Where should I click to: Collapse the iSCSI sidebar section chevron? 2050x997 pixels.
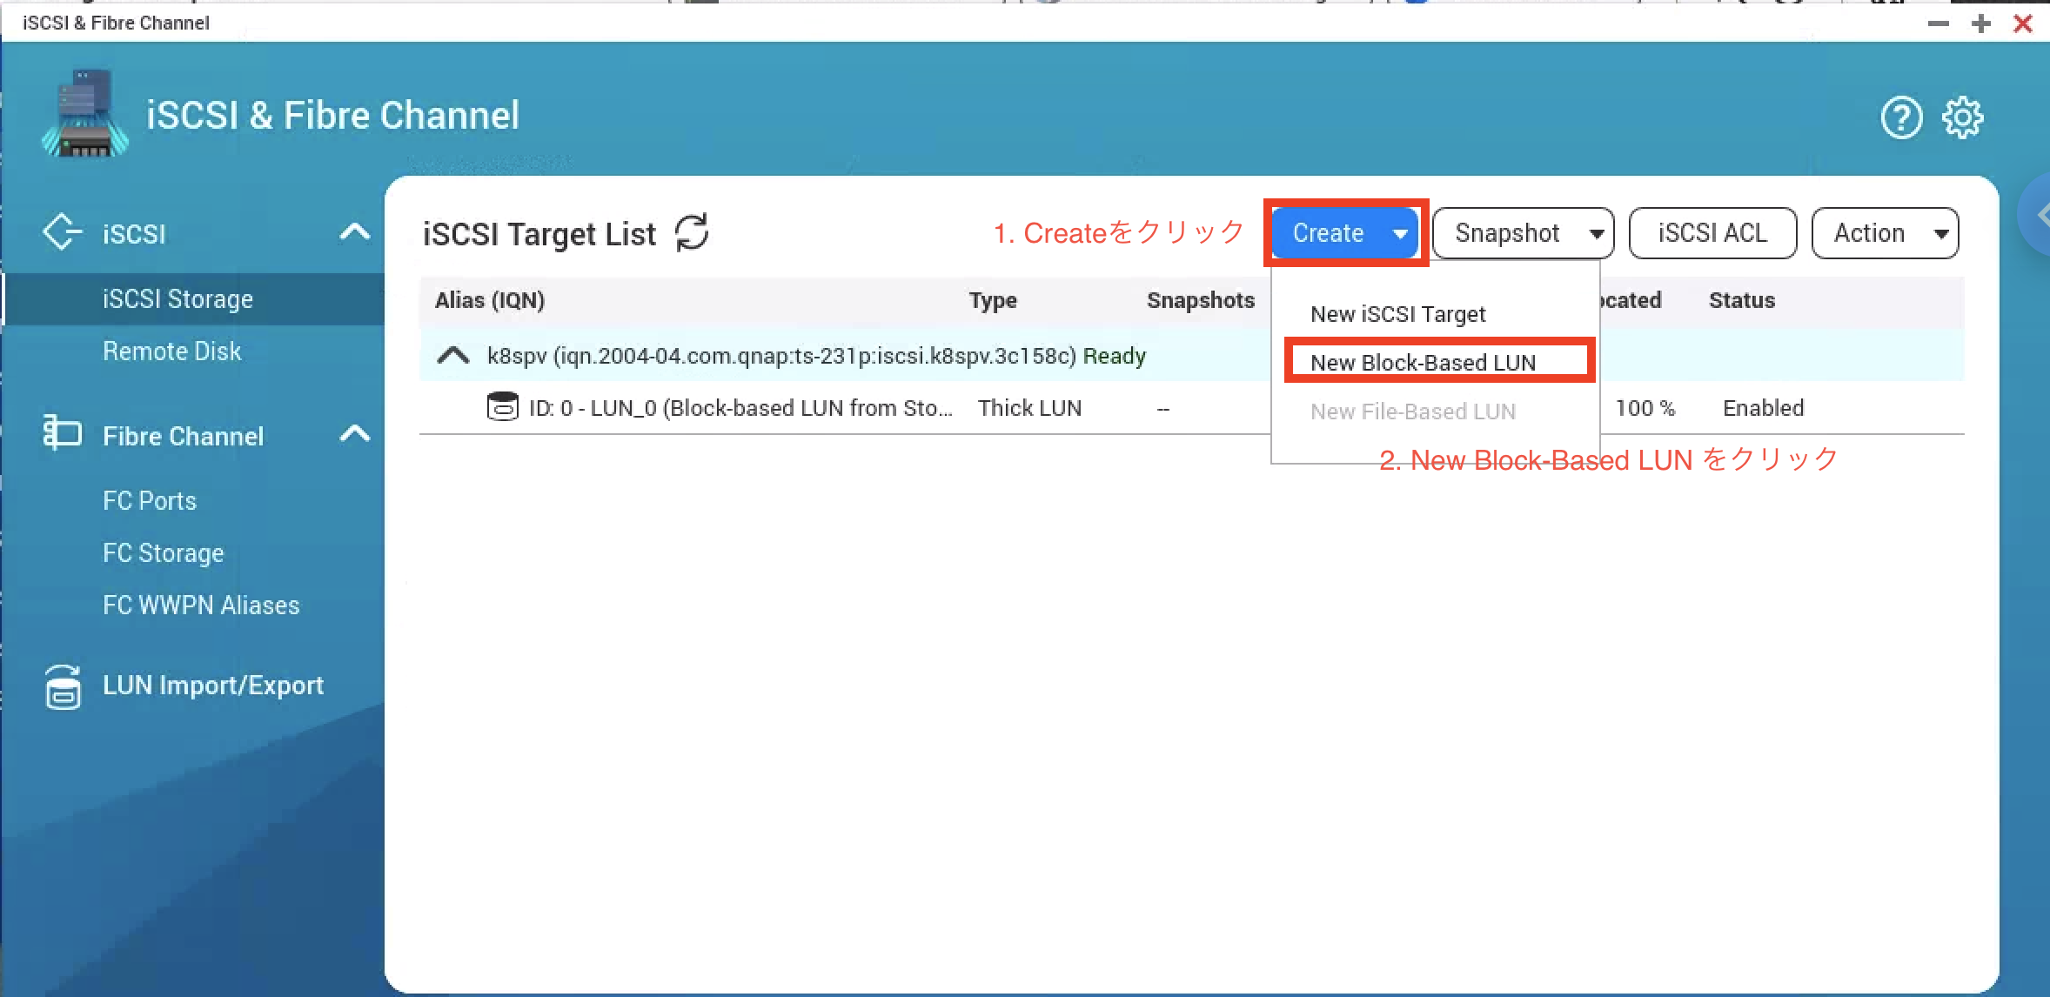pyautogui.click(x=354, y=232)
